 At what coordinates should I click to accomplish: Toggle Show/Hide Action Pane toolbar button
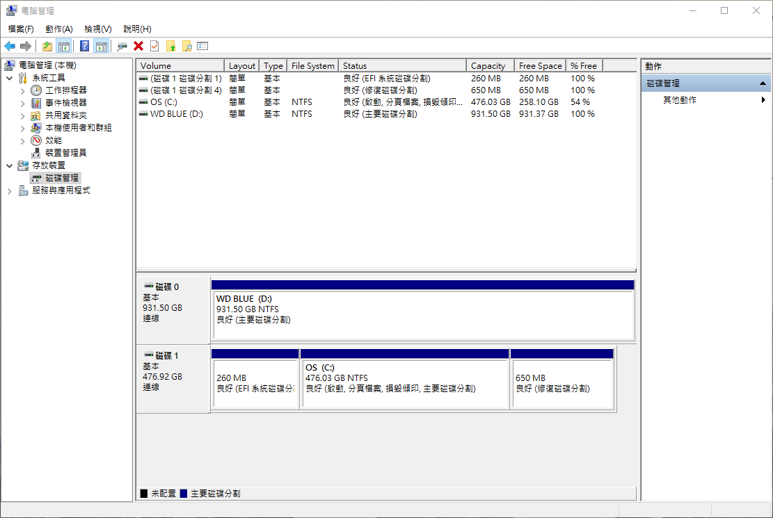pyautogui.click(x=102, y=46)
